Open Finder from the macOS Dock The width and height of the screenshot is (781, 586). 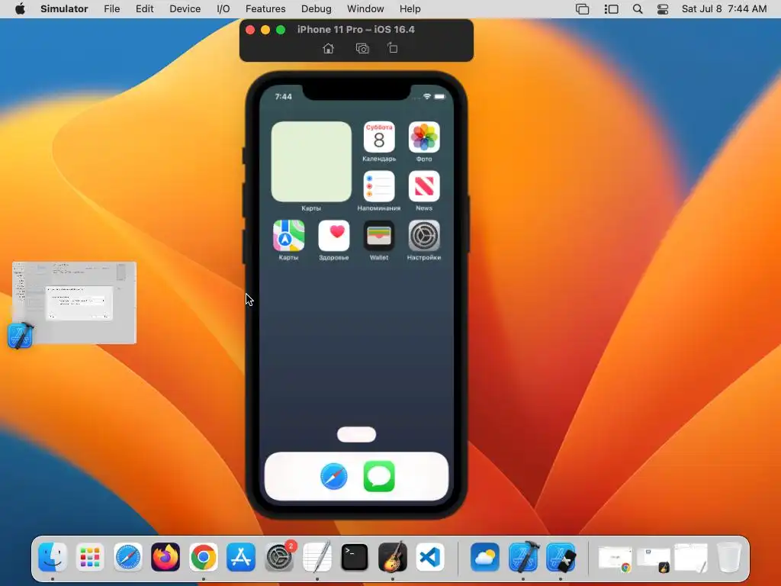[53, 556]
